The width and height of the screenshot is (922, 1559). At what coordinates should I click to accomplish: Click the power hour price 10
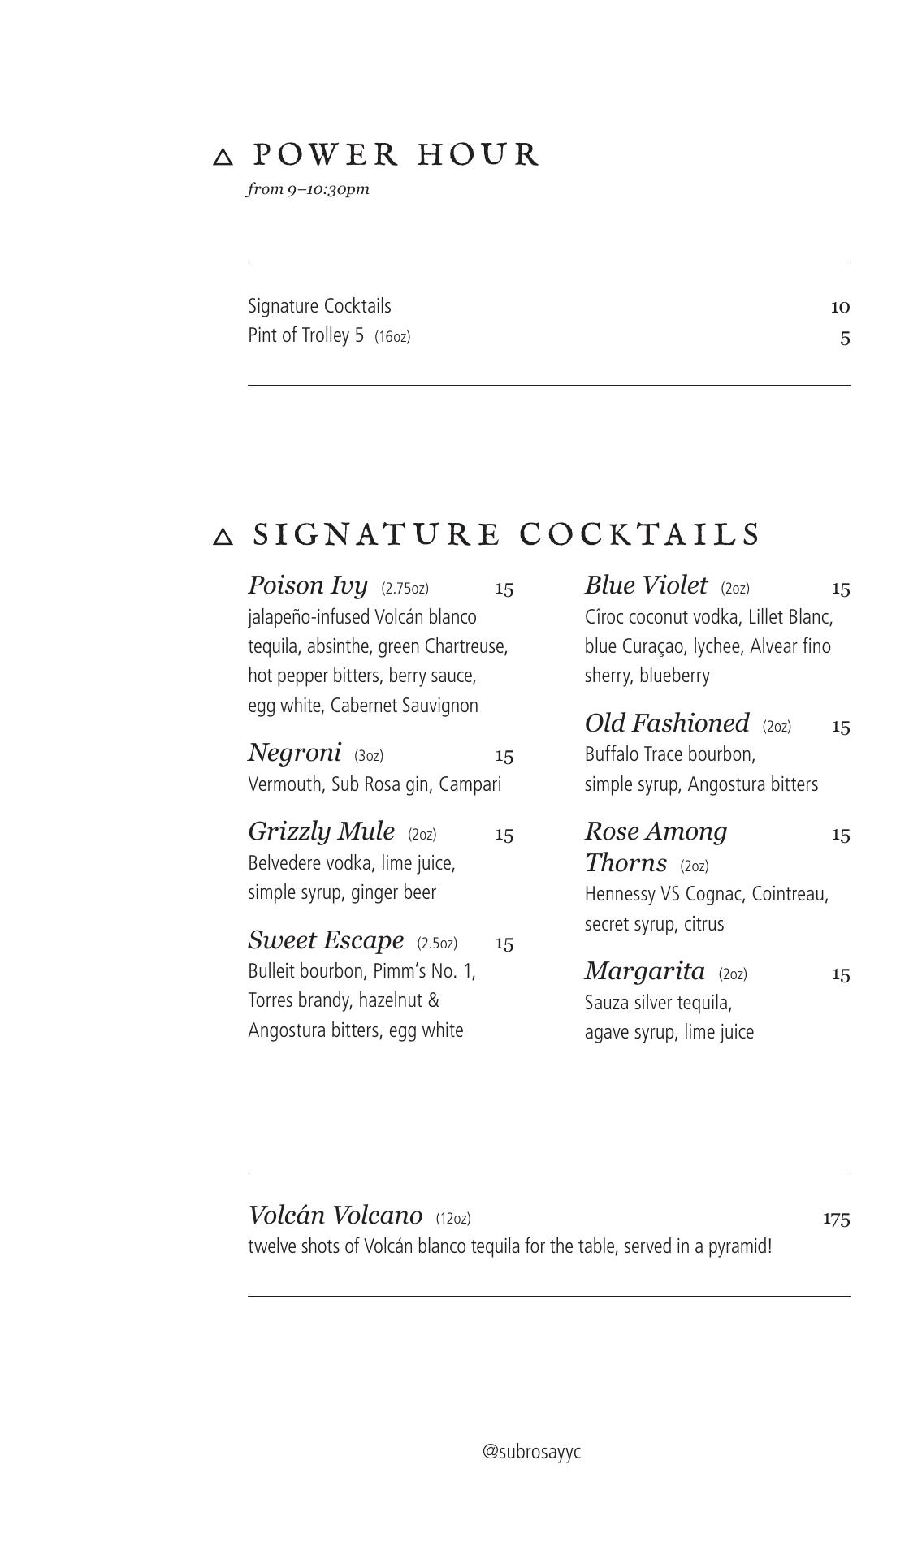click(x=840, y=307)
